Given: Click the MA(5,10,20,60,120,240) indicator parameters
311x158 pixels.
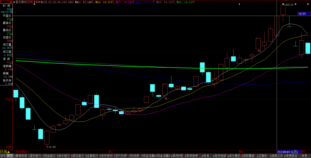Looking at the screenshot, I should pyautogui.click(x=57, y=2).
